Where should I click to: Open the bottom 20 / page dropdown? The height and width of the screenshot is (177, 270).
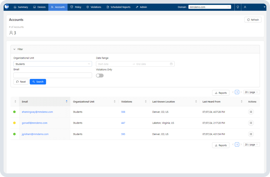point(252,145)
